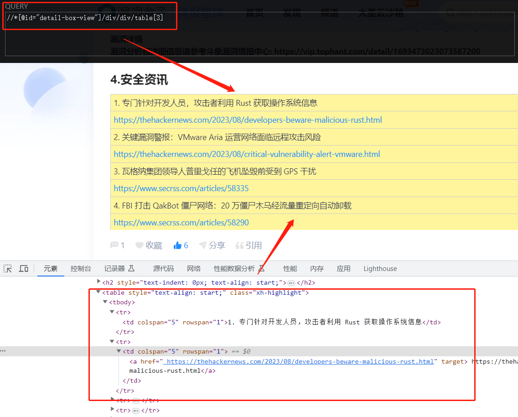This screenshot has height=417, width=518.
Task: Click the thumbs-up like icon
Action: pos(177,245)
